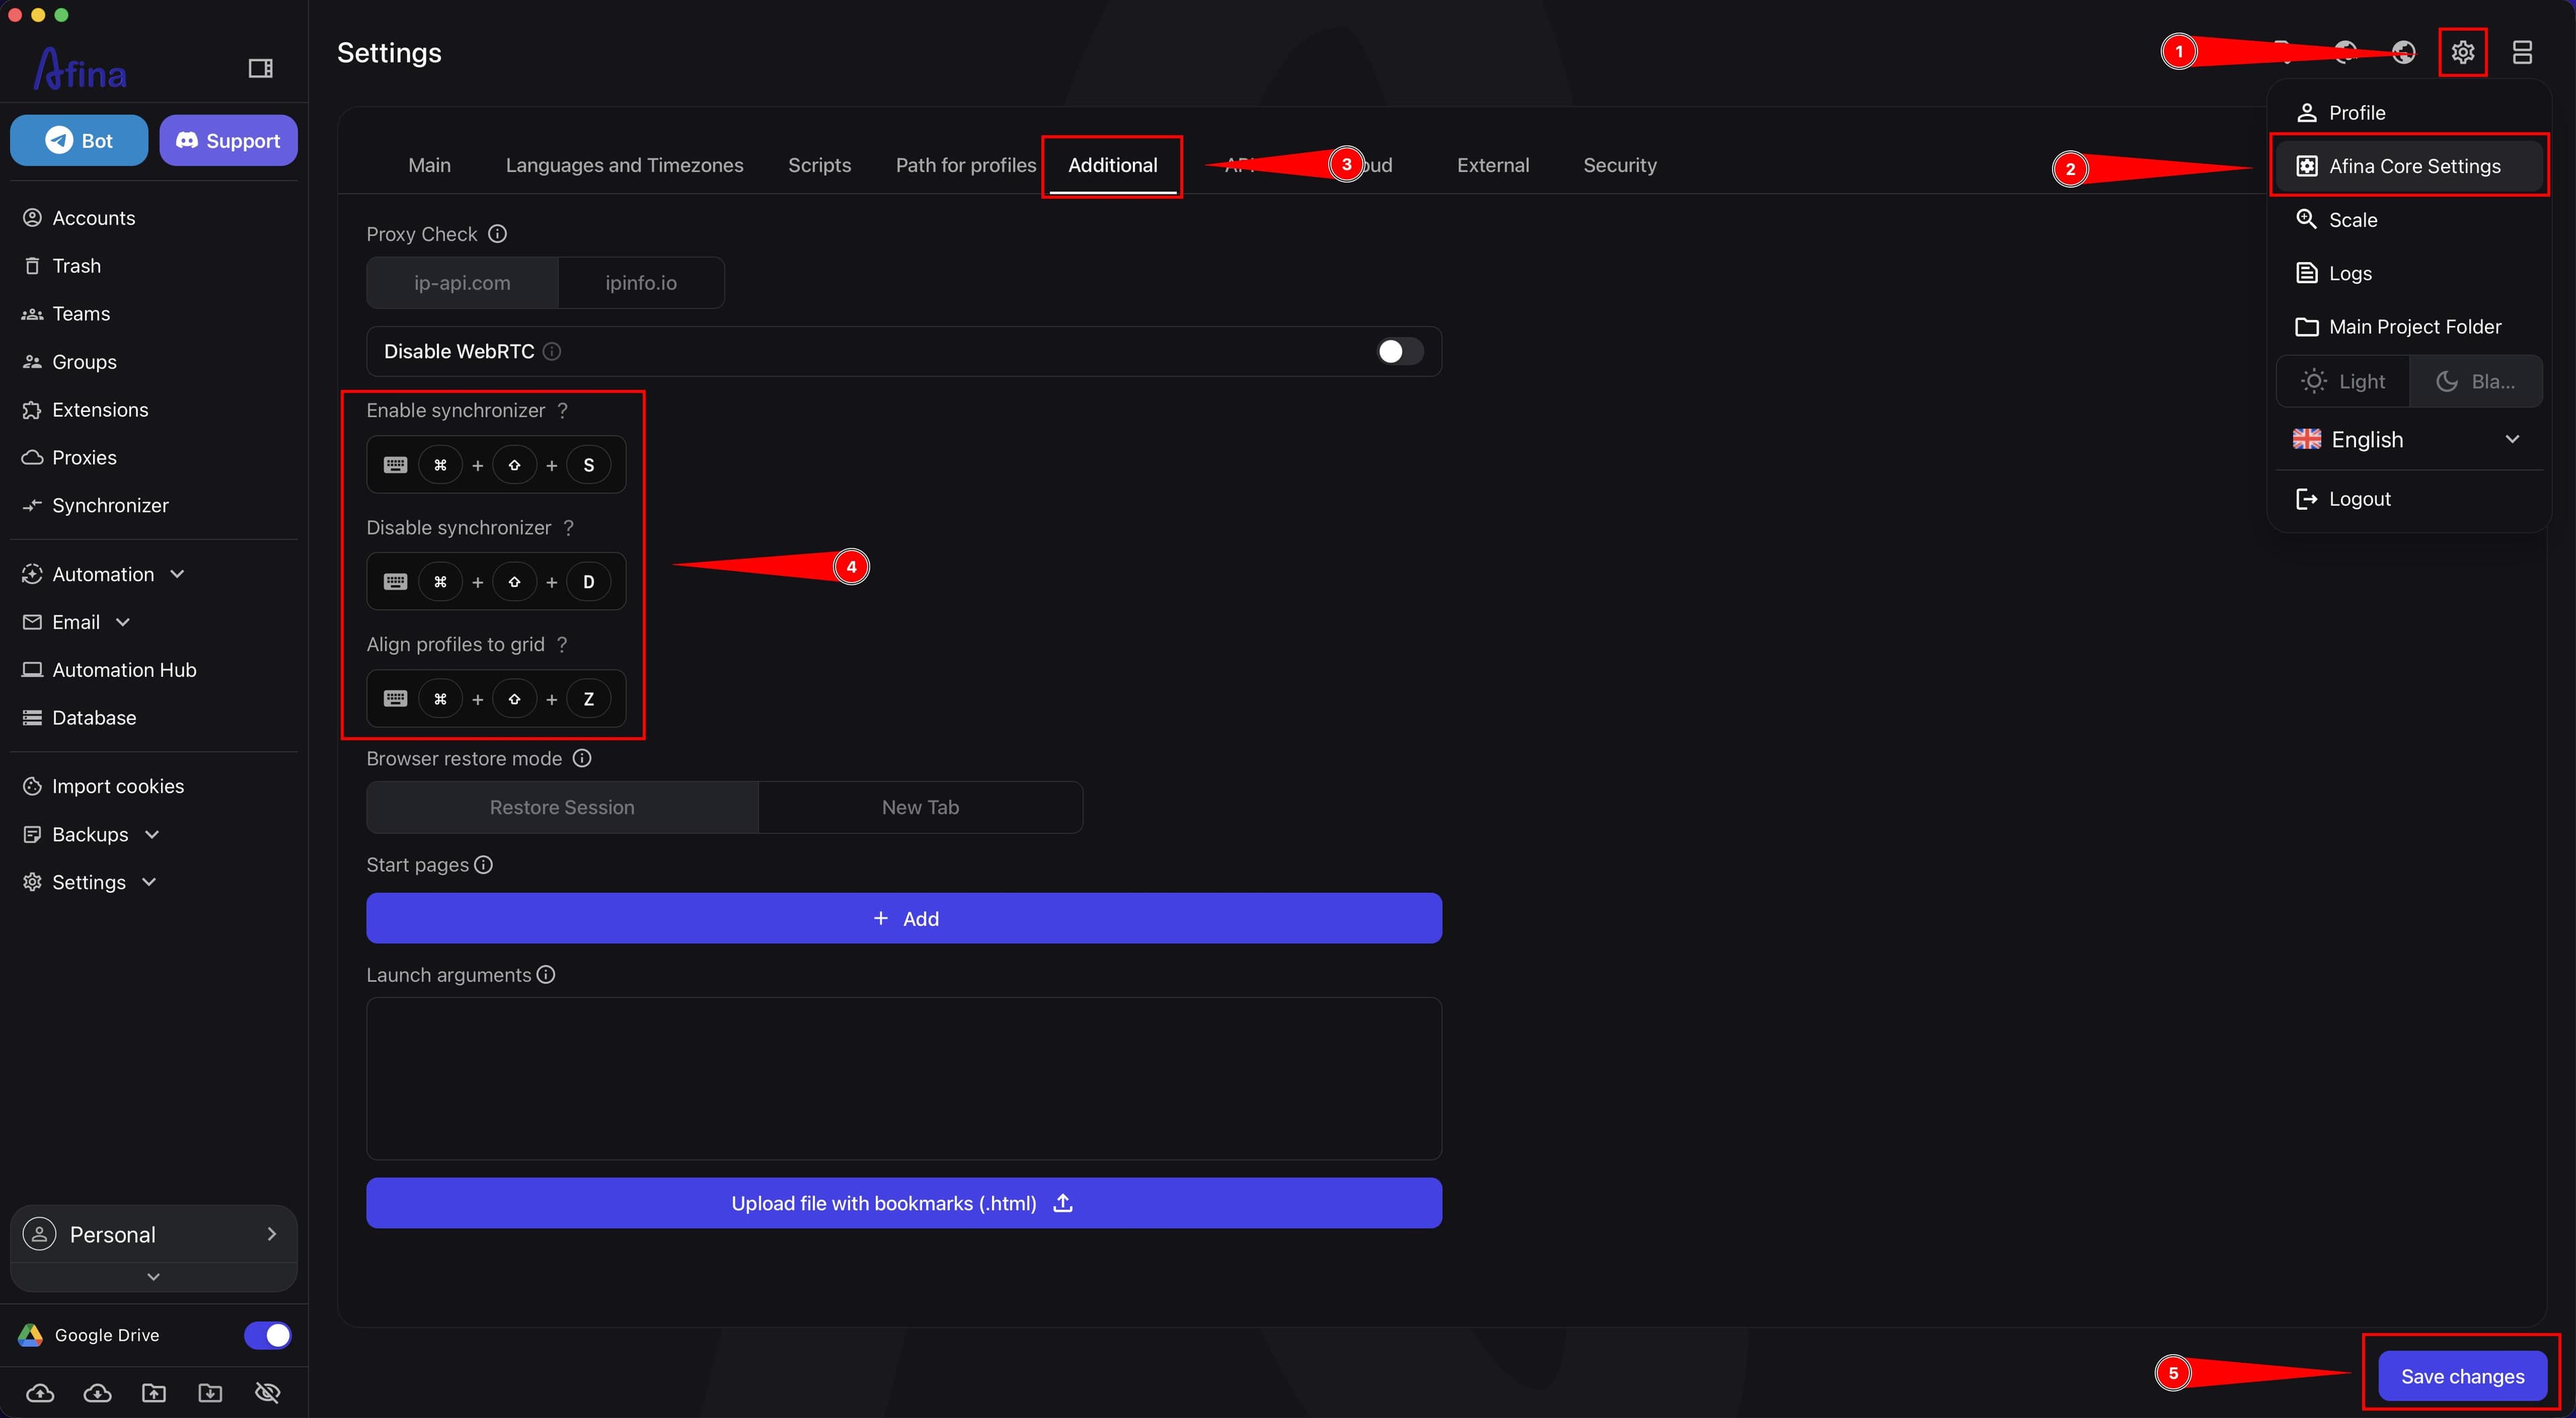Switch to the Black theme
The width and height of the screenshot is (2576, 1418).
click(2475, 381)
